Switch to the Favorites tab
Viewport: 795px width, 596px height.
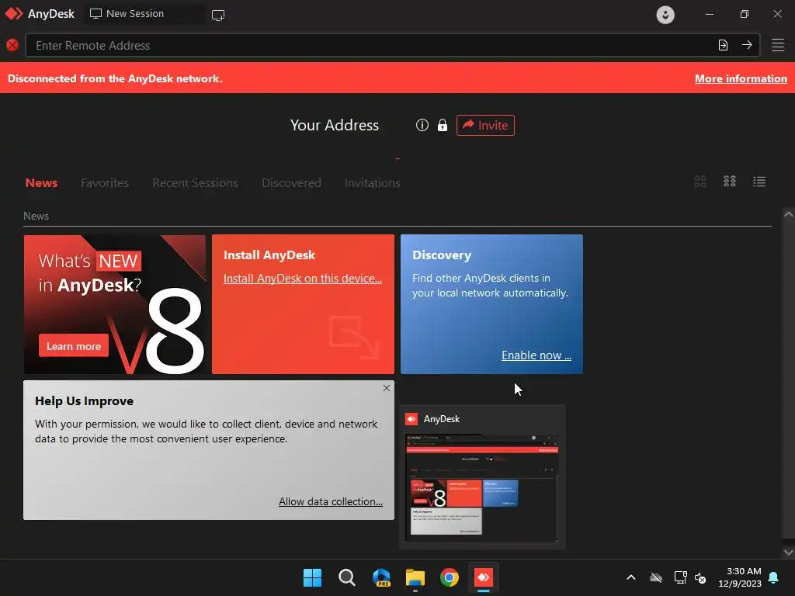click(105, 183)
